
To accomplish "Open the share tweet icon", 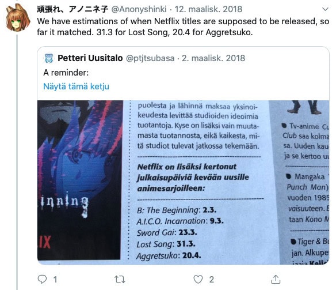I will [x=276, y=279].
